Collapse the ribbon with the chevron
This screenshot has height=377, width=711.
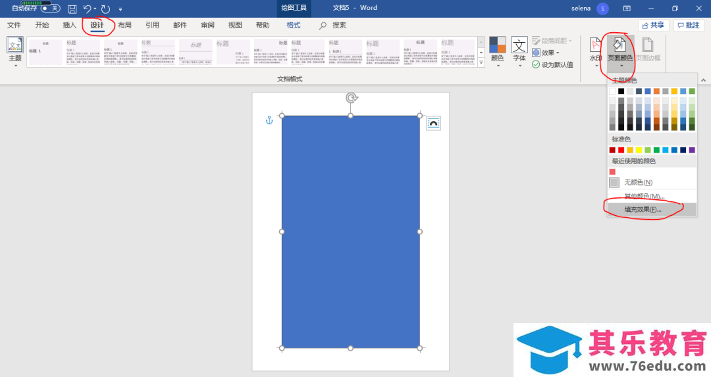(x=703, y=80)
